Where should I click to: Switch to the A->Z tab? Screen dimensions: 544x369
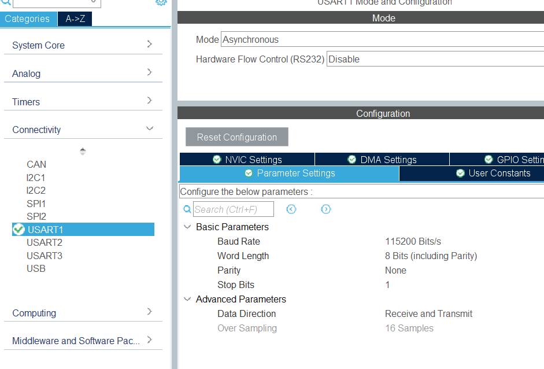[x=75, y=19]
